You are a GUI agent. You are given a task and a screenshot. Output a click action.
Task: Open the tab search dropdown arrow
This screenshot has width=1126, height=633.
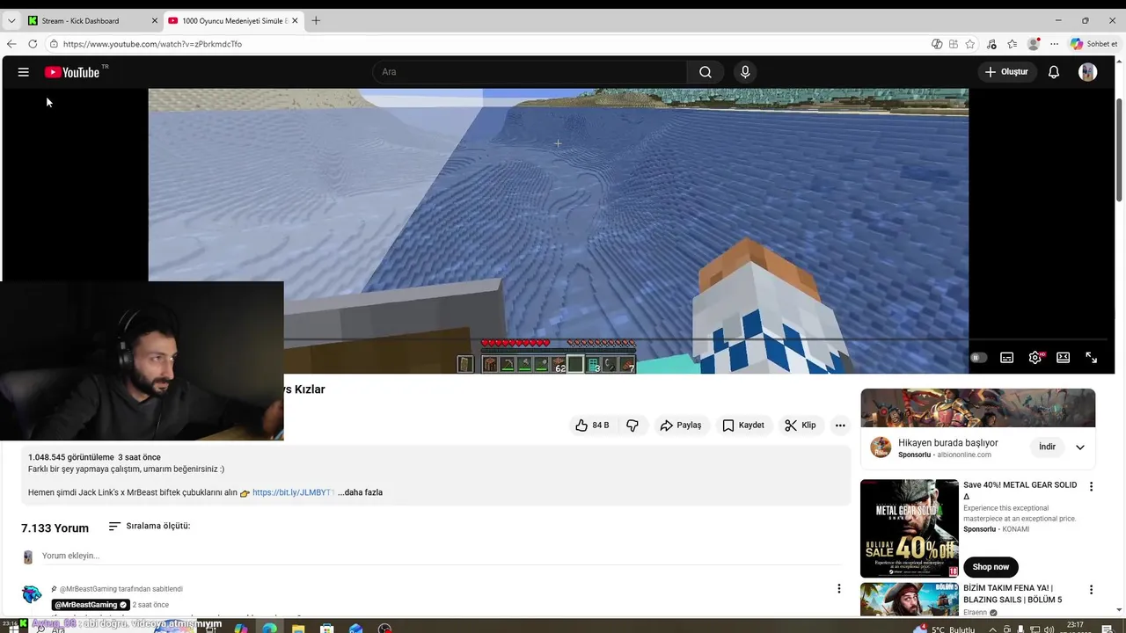11,20
